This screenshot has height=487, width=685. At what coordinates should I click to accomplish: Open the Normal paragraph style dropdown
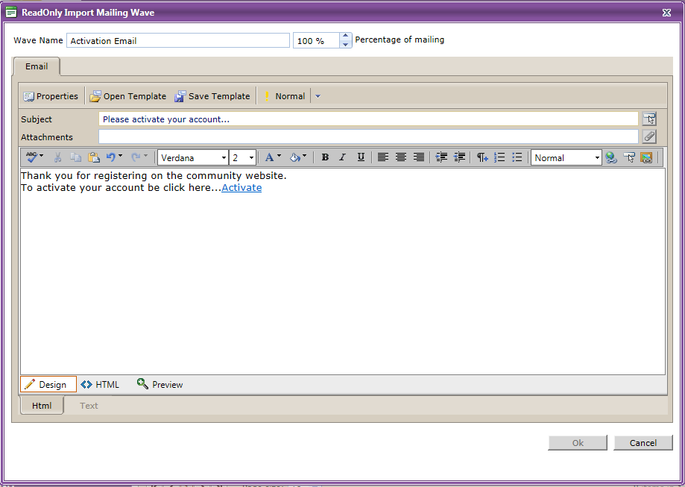pyautogui.click(x=566, y=158)
